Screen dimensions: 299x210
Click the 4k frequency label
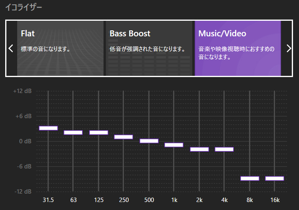pyautogui.click(x=224, y=200)
